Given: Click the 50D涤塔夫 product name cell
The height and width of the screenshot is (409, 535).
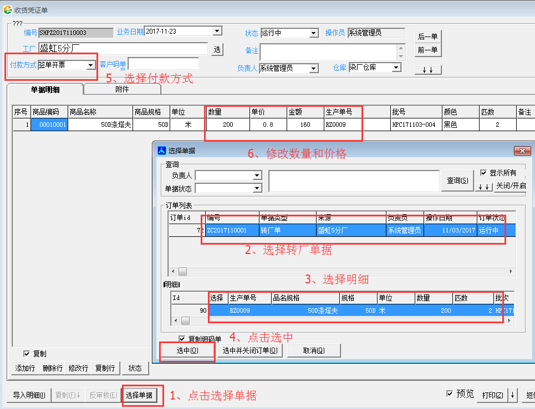Looking at the screenshot, I should pos(100,125).
